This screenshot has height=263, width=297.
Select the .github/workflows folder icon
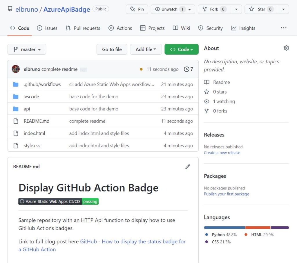click(x=16, y=84)
